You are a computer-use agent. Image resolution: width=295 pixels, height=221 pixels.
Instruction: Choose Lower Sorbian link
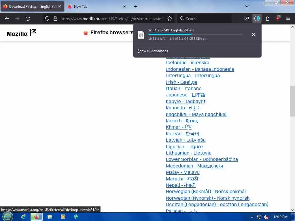(x=202, y=159)
